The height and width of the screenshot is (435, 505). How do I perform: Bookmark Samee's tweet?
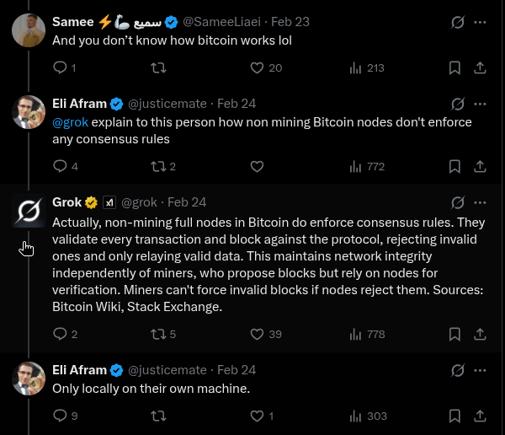(x=454, y=67)
